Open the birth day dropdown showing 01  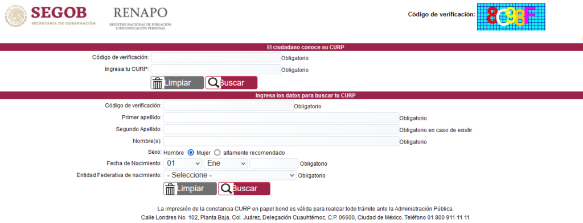click(x=183, y=163)
